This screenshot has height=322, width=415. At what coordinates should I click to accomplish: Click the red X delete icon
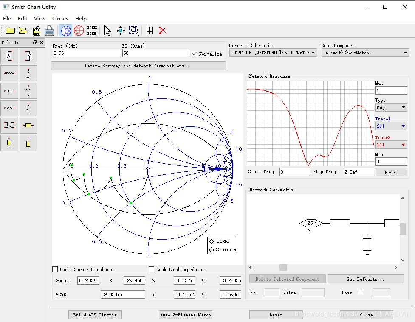click(x=163, y=31)
